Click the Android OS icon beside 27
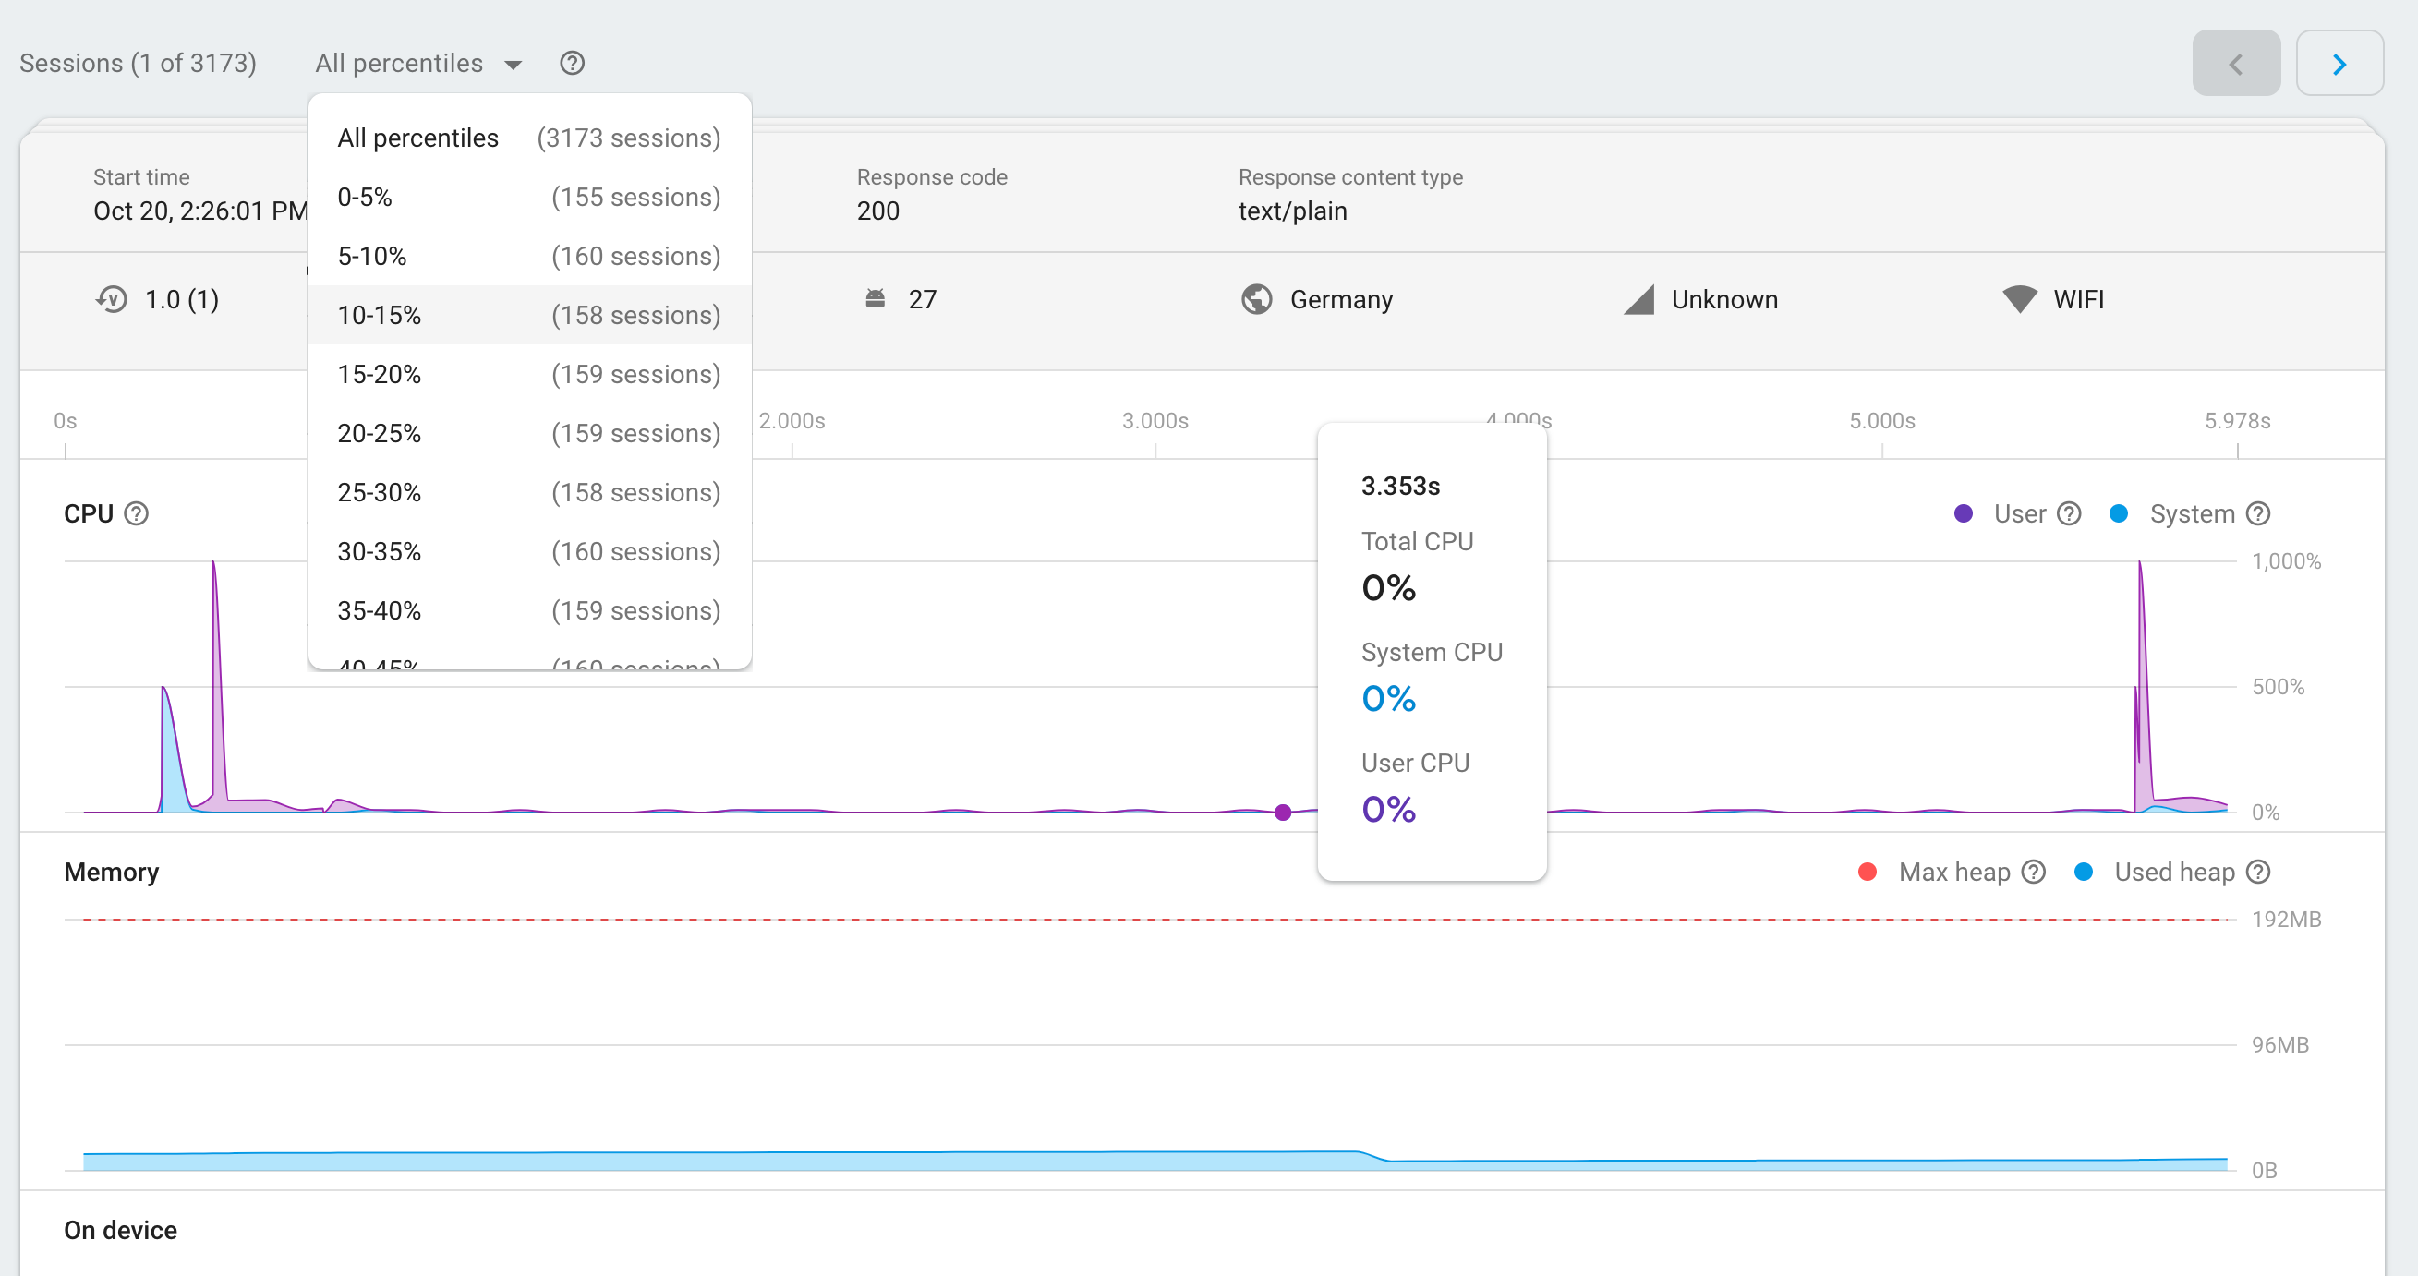 (x=875, y=298)
